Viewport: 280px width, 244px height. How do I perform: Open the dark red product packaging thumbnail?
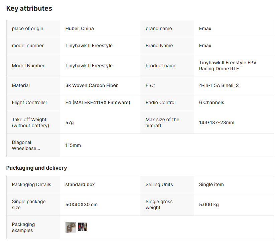coord(83,227)
